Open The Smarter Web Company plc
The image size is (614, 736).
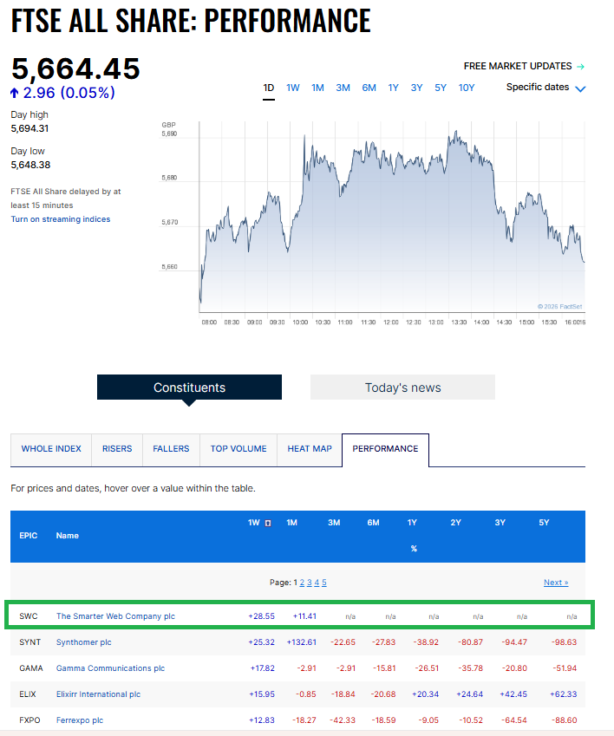[115, 616]
